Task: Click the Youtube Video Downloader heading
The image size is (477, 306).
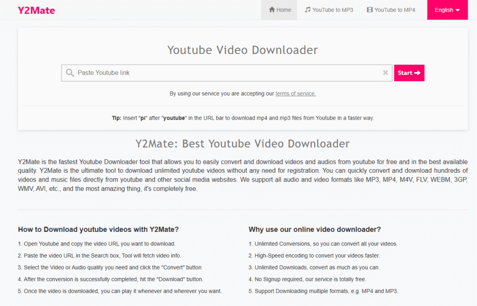Action: [x=243, y=50]
